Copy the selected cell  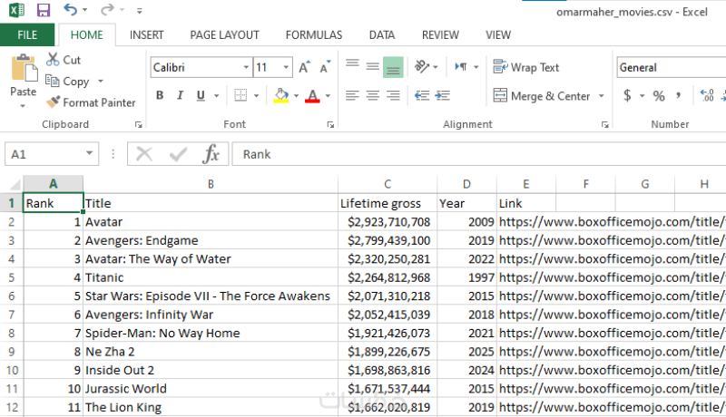(67, 82)
